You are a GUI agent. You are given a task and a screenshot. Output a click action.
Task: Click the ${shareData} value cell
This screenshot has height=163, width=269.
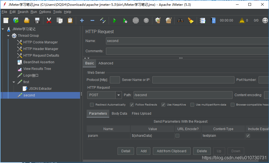[152, 136]
